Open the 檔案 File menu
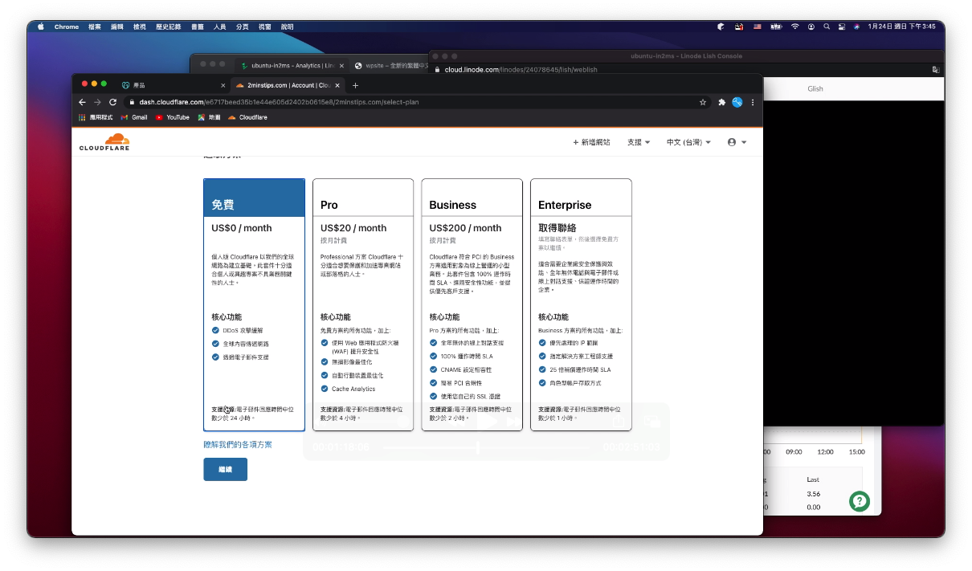Screen dimensions: 972x571 coord(95,27)
